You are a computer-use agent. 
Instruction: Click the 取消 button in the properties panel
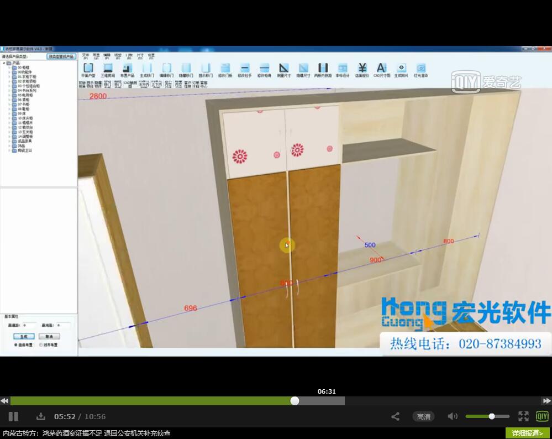pos(49,337)
